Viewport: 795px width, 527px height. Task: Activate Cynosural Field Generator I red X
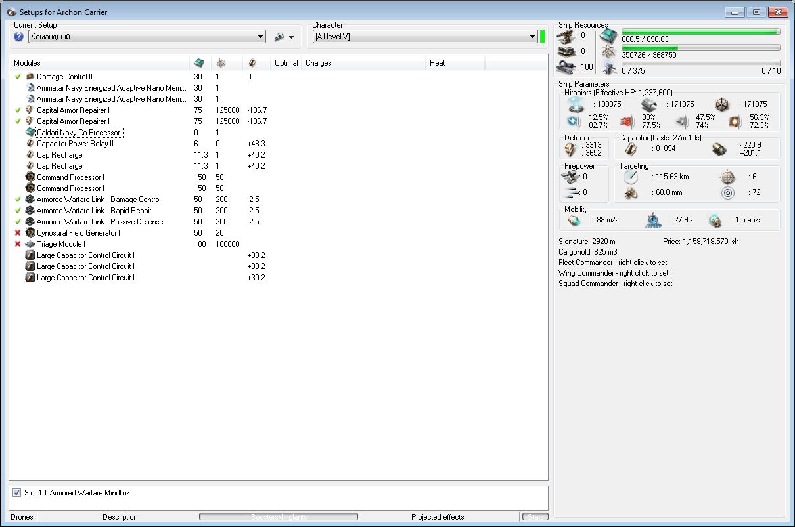18,233
